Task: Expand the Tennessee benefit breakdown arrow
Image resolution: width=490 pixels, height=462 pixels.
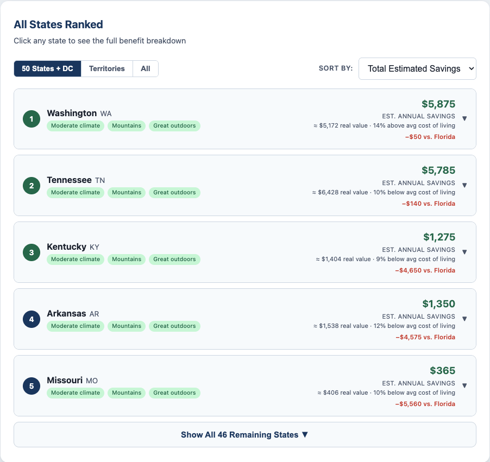Action: tap(464, 185)
